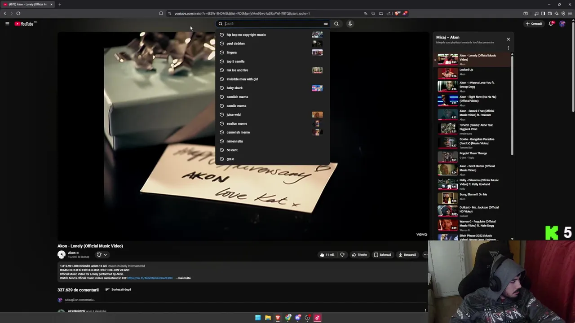Click the Salvează save button
Screen dimensions: 575x323
coord(382,255)
